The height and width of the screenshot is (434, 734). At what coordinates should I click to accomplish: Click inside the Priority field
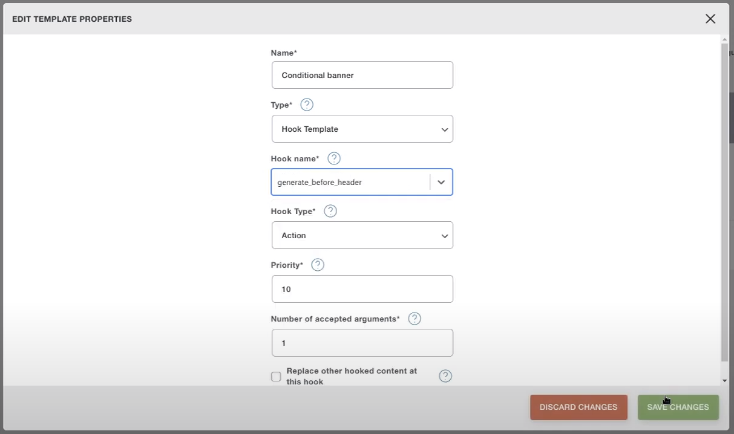[x=362, y=288]
